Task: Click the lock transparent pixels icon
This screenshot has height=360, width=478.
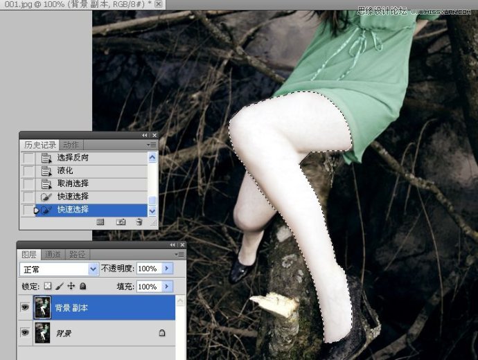Action: 48,286
